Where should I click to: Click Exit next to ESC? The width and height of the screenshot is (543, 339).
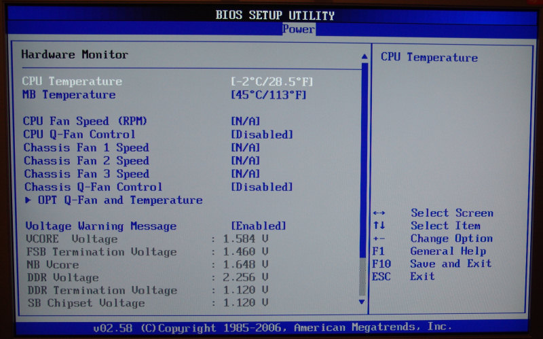pyautogui.click(x=422, y=276)
